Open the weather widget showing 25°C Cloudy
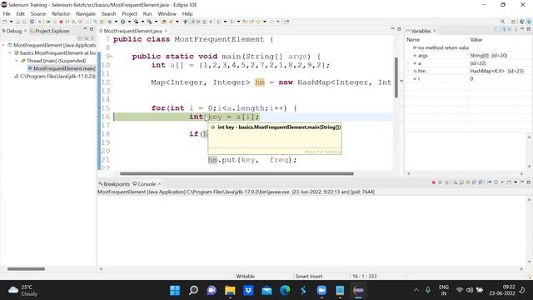 [22, 291]
